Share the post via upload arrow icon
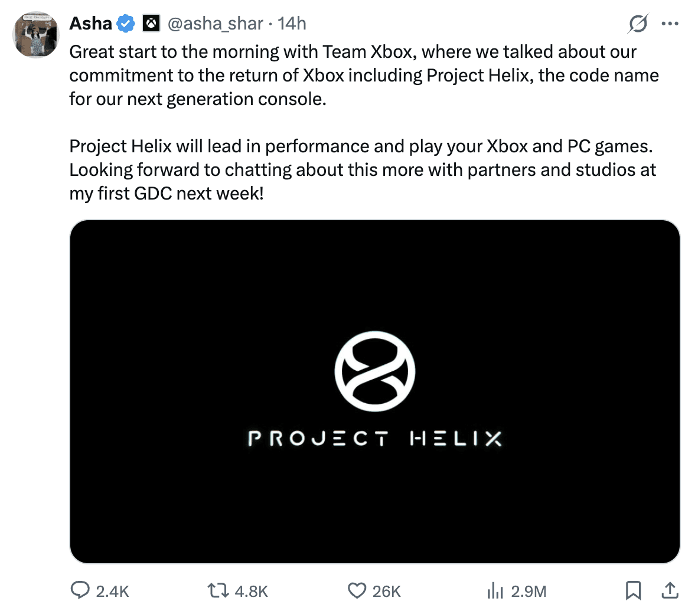Screen dimensions: 698x614 pyautogui.click(x=670, y=590)
